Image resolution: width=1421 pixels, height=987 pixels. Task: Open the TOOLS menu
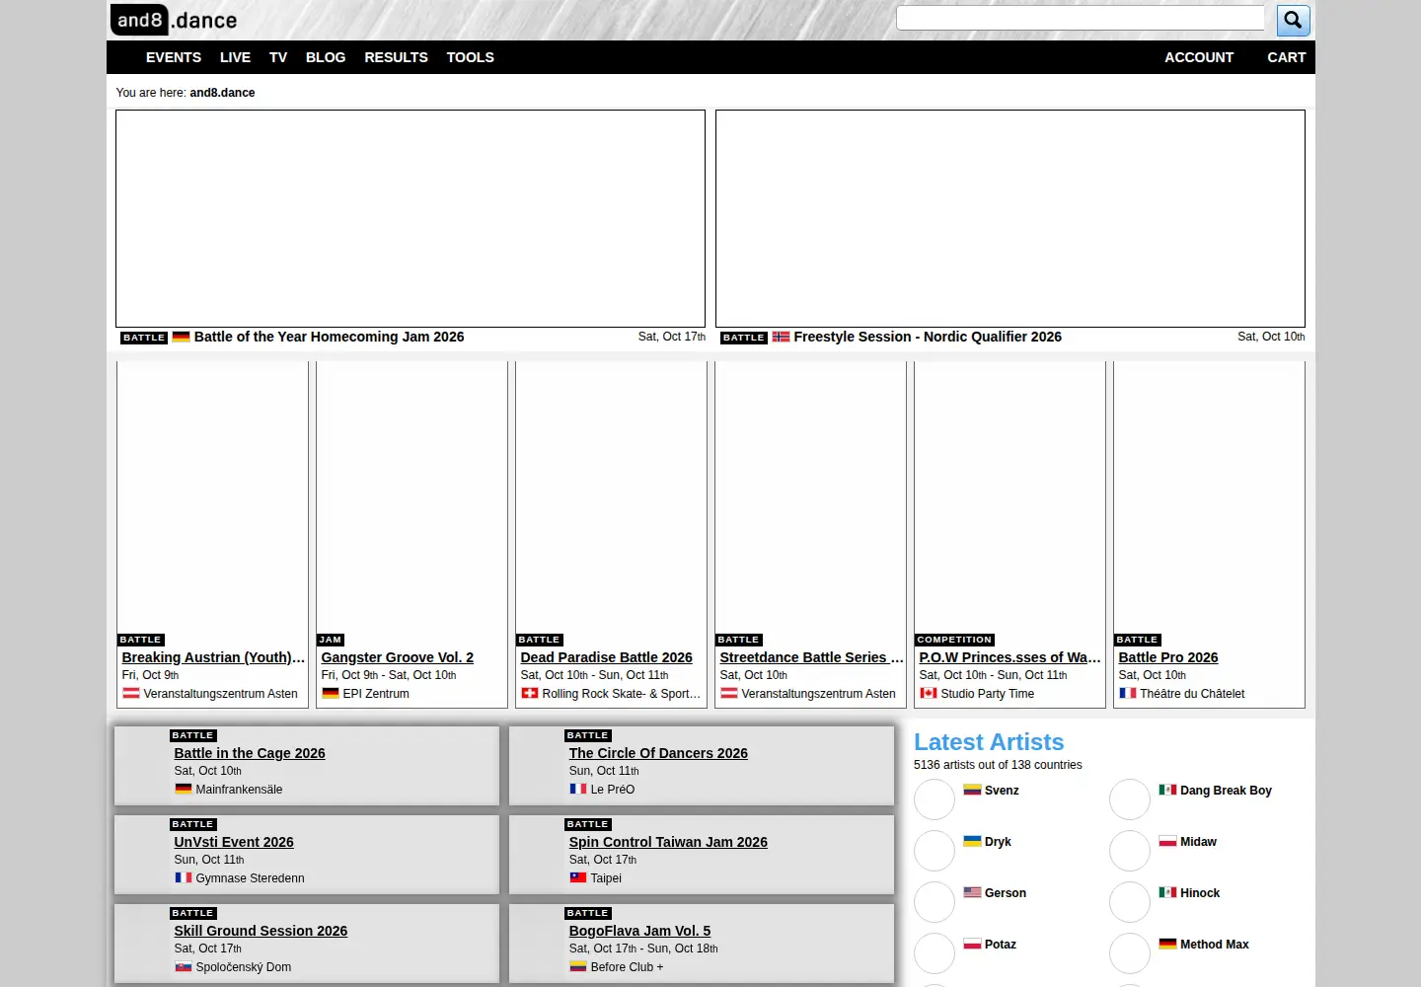point(470,57)
